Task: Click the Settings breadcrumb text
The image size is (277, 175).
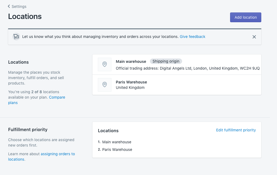Action: (x=19, y=7)
